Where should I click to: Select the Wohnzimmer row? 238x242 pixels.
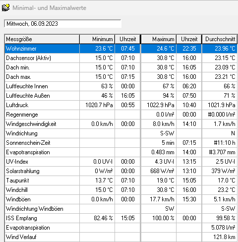tap(121, 49)
